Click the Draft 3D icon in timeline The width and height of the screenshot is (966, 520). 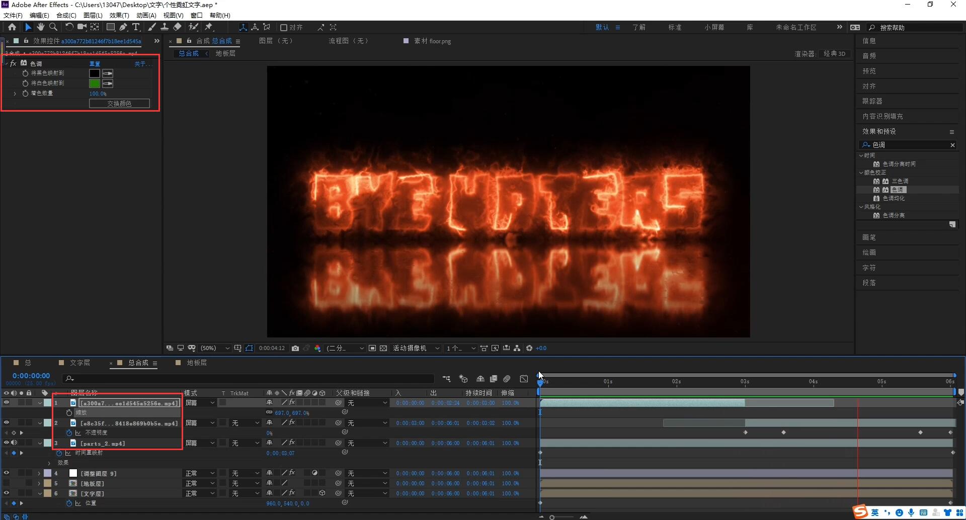tap(463, 379)
